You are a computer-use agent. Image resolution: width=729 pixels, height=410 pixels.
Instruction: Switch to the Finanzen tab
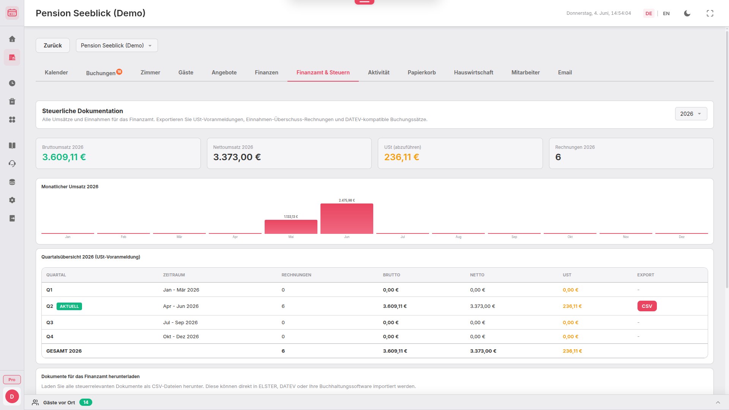(267, 73)
